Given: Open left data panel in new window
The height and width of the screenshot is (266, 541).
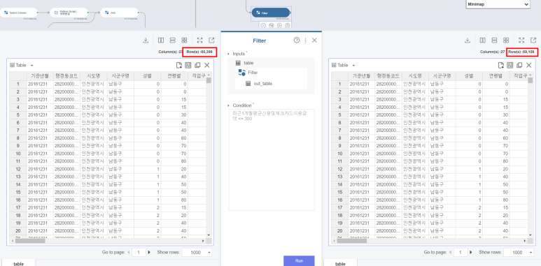Looking at the screenshot, I should [211, 40].
